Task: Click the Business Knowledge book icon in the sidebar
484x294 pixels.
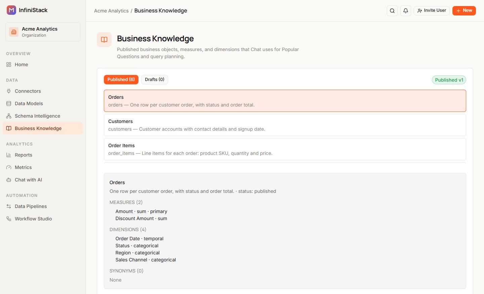Action: click(9, 128)
